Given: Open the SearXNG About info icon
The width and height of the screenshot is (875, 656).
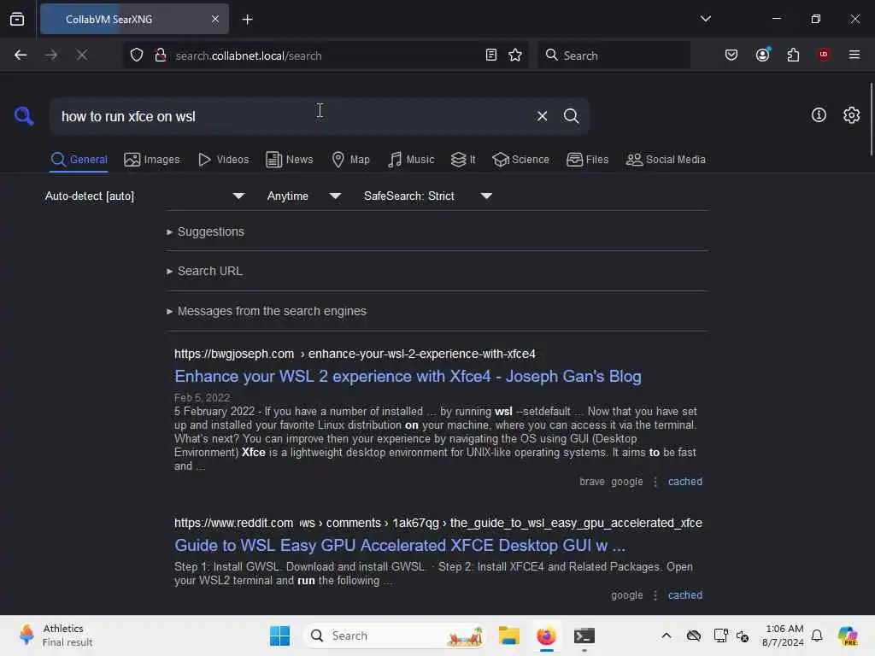Looking at the screenshot, I should [x=819, y=115].
